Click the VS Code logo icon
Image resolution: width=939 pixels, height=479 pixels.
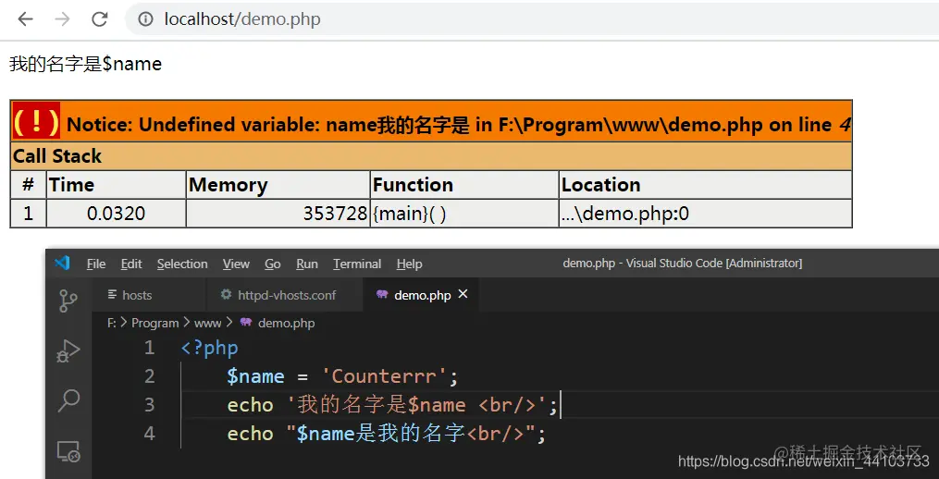click(x=62, y=263)
